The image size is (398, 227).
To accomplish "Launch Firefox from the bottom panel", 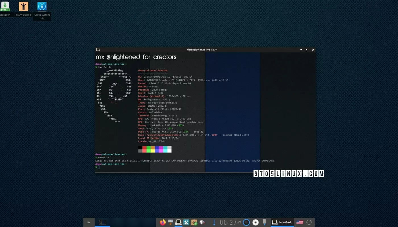I will pos(163,222).
